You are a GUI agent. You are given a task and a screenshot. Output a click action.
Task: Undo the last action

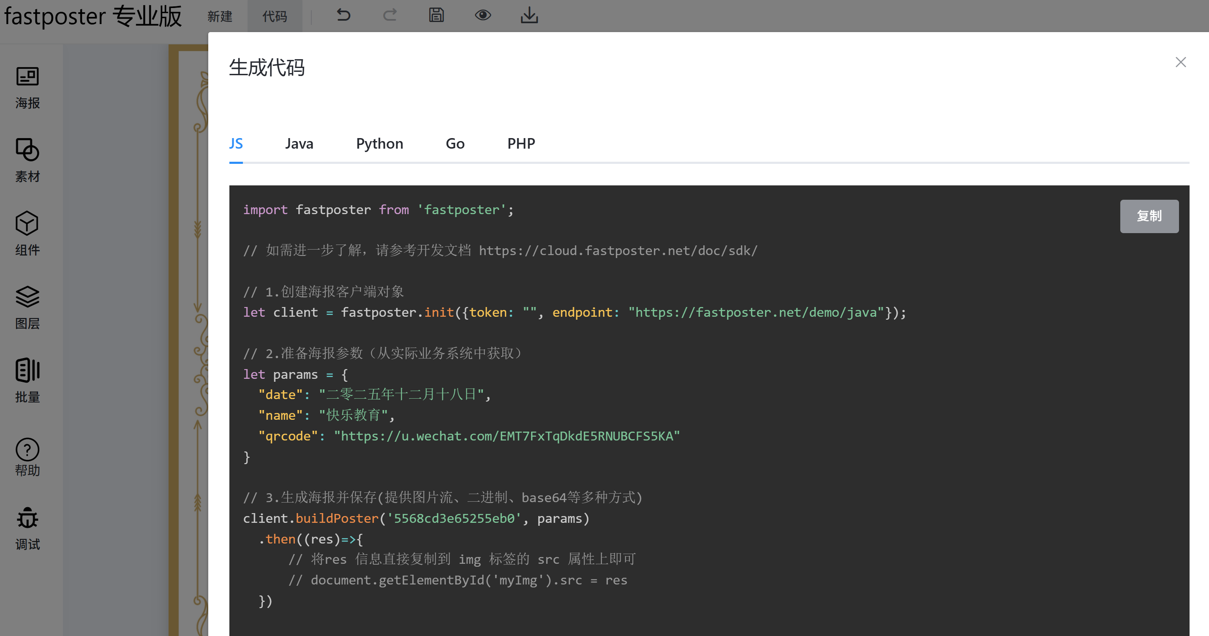(x=343, y=15)
